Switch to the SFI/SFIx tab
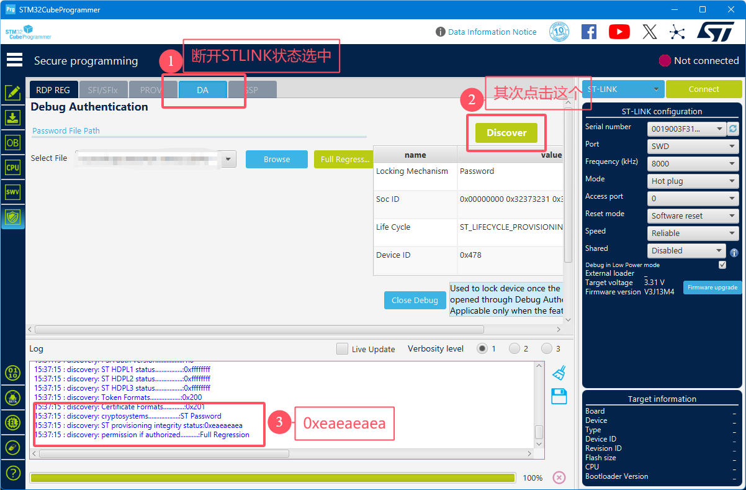 [103, 89]
